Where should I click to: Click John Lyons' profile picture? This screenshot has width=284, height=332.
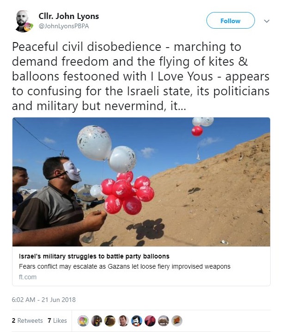pos(23,21)
